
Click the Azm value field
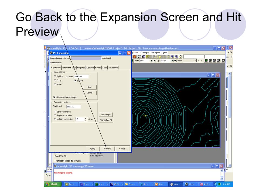[x=145, y=61]
